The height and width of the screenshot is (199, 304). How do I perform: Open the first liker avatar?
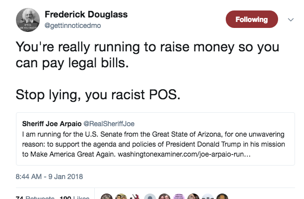(107, 197)
